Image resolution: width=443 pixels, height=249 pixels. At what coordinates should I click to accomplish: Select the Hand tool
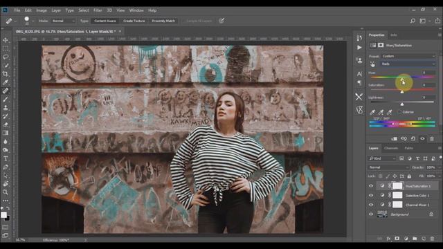coord(6,184)
